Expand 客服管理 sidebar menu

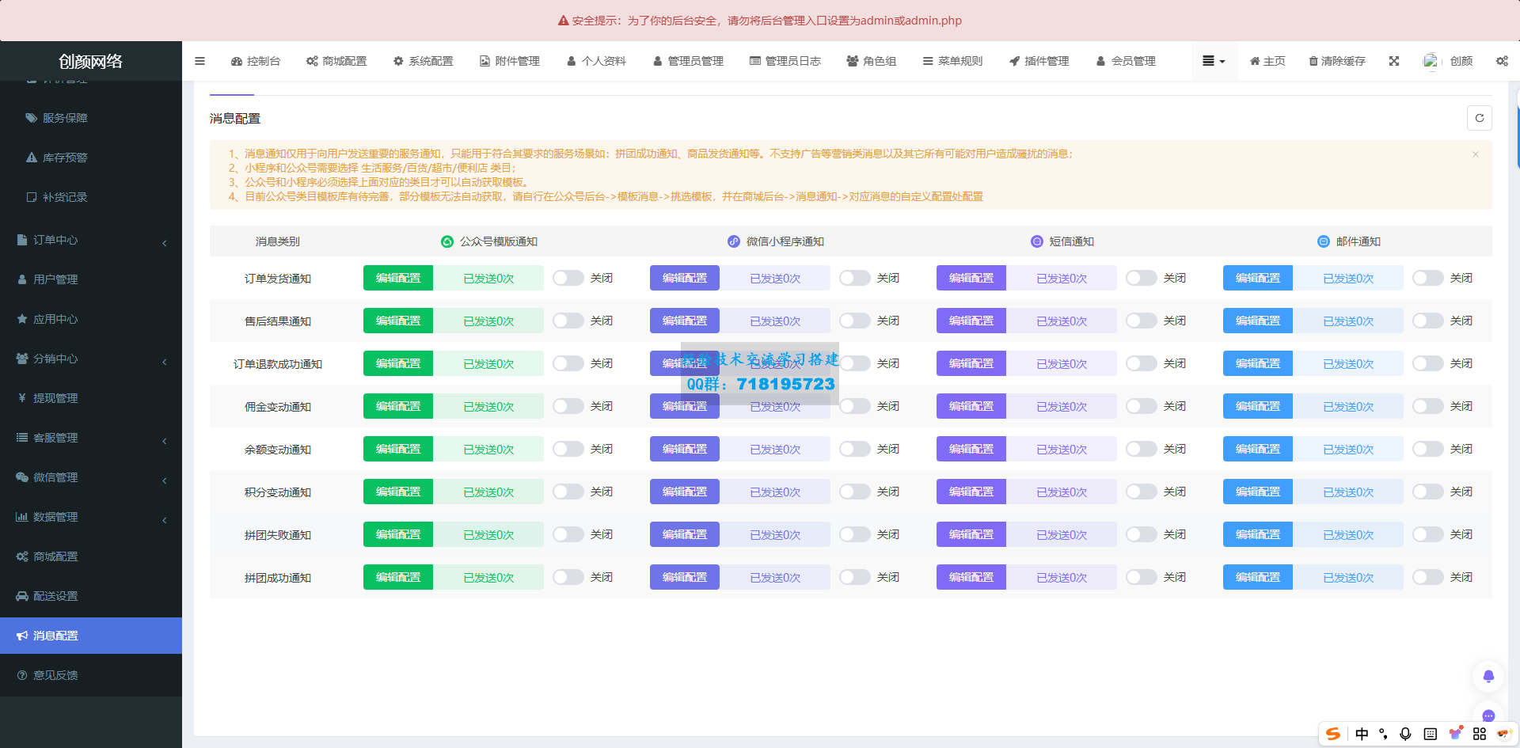click(91, 438)
